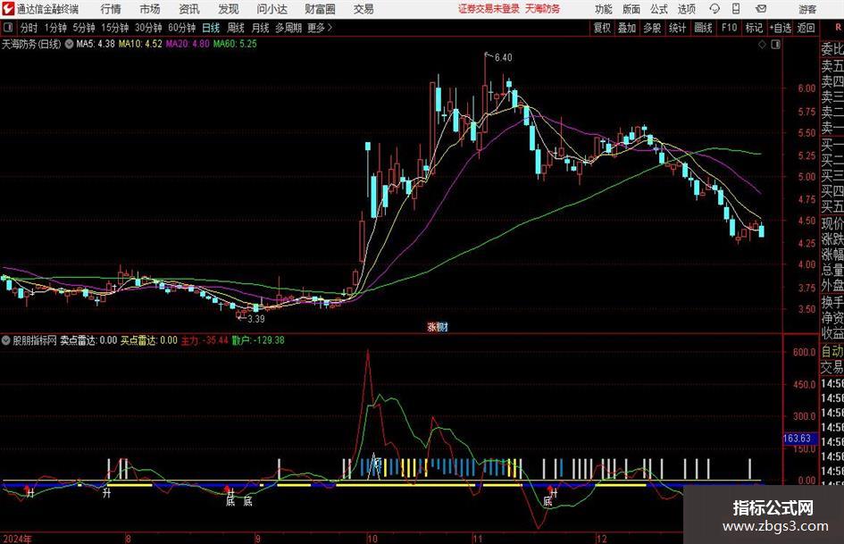Open settings gear next to 天海防务(日线)

(70, 44)
